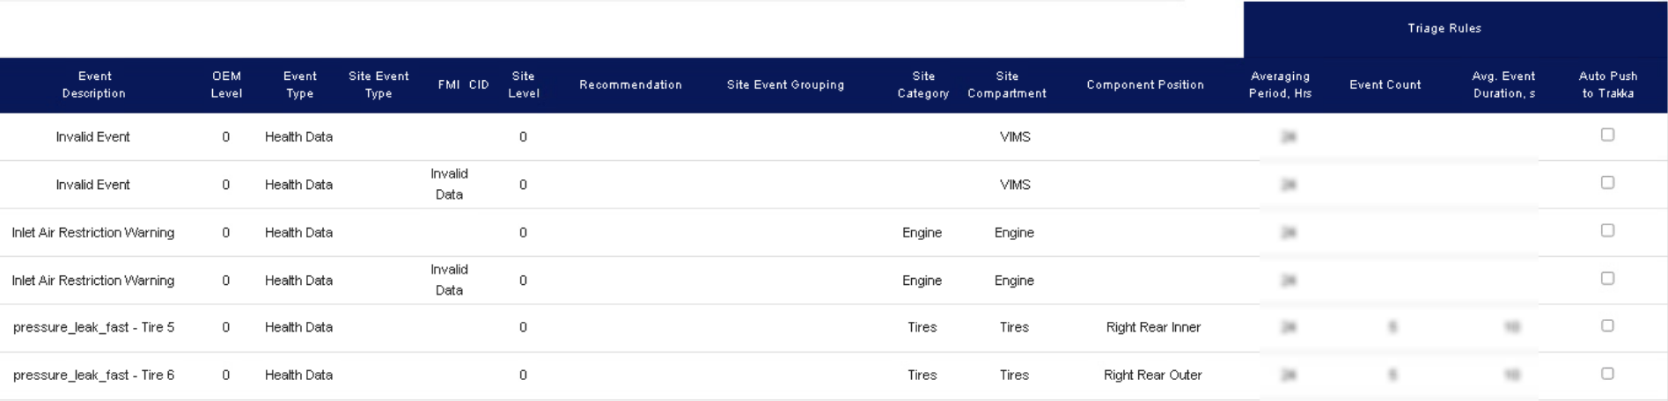Click the OEM Level column header
The height and width of the screenshot is (401, 1668).
pyautogui.click(x=226, y=84)
